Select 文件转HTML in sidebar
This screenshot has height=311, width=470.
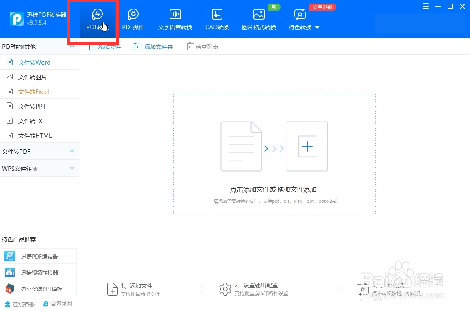pyautogui.click(x=40, y=136)
